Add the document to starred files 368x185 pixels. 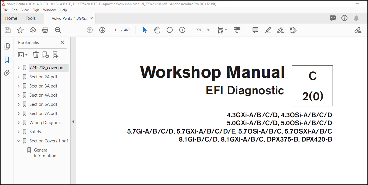click(20, 30)
